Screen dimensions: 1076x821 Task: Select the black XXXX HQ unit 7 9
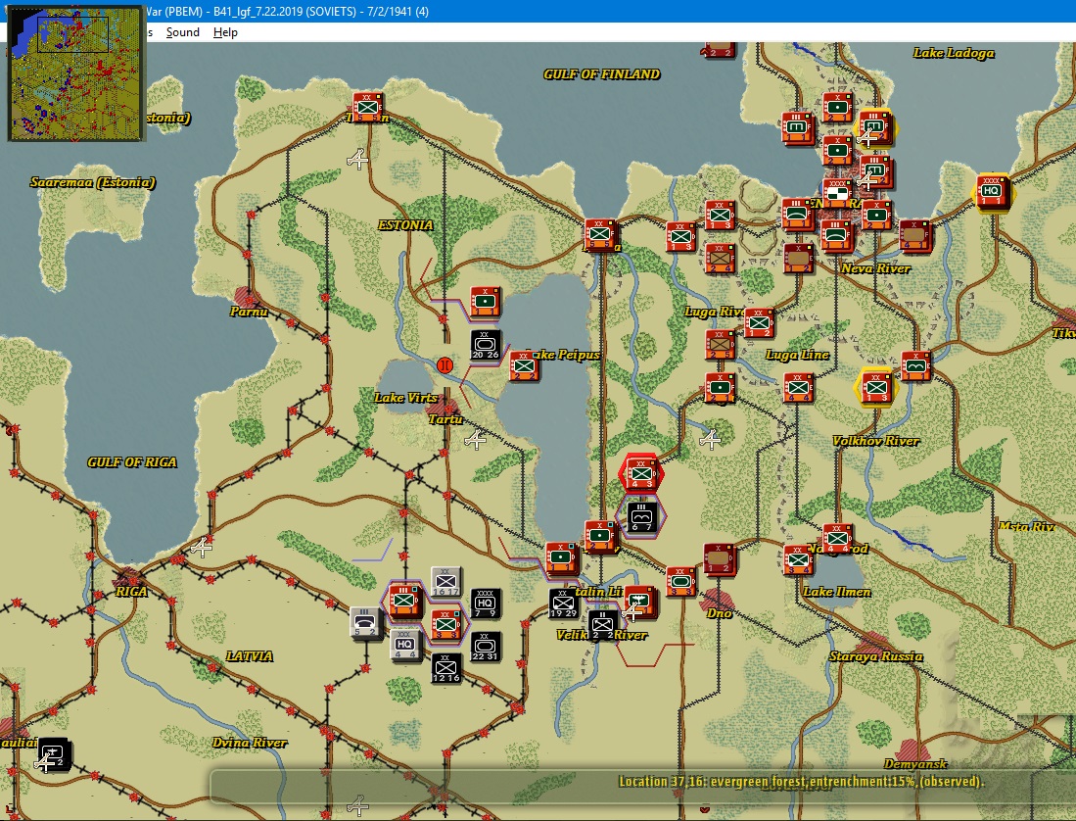(x=486, y=604)
